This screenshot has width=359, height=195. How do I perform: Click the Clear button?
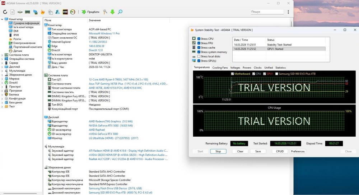point(240,151)
